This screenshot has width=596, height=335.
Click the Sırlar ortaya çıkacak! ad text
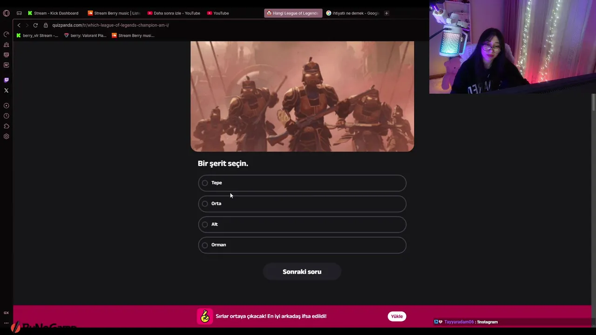pyautogui.click(x=271, y=316)
